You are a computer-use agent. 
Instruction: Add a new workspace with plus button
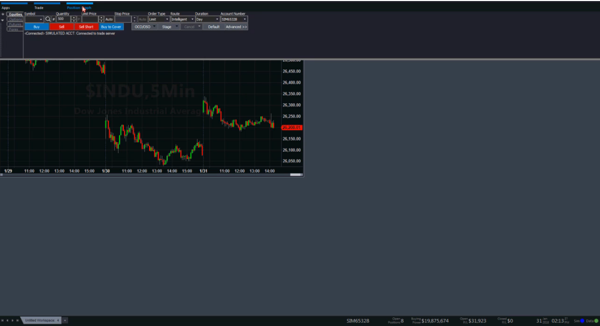[65, 320]
